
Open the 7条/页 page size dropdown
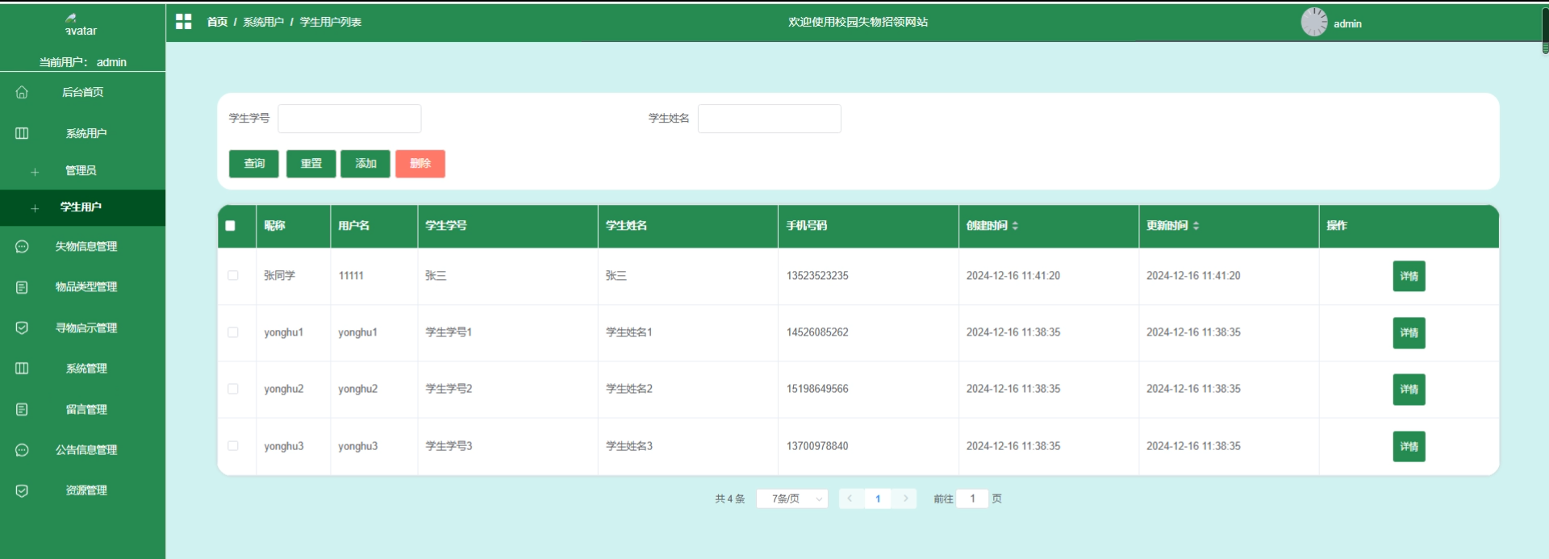pyautogui.click(x=792, y=499)
